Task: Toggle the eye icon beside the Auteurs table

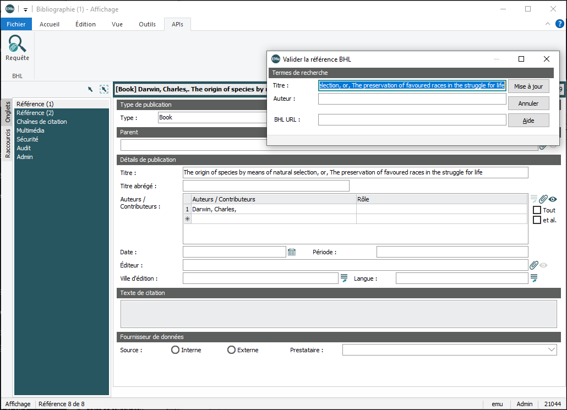Action: coord(553,199)
